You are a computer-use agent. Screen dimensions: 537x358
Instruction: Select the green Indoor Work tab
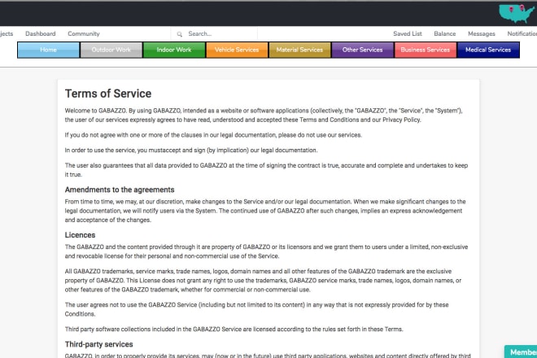[174, 50]
